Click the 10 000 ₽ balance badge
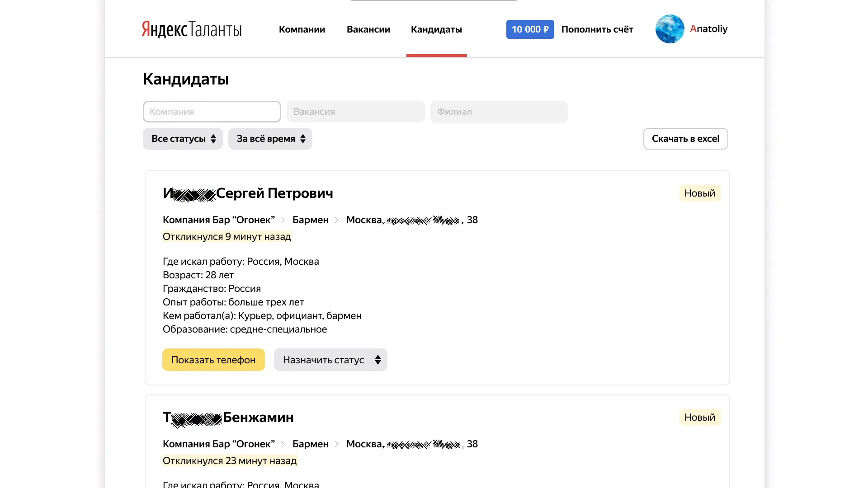868x488 pixels. coord(530,29)
